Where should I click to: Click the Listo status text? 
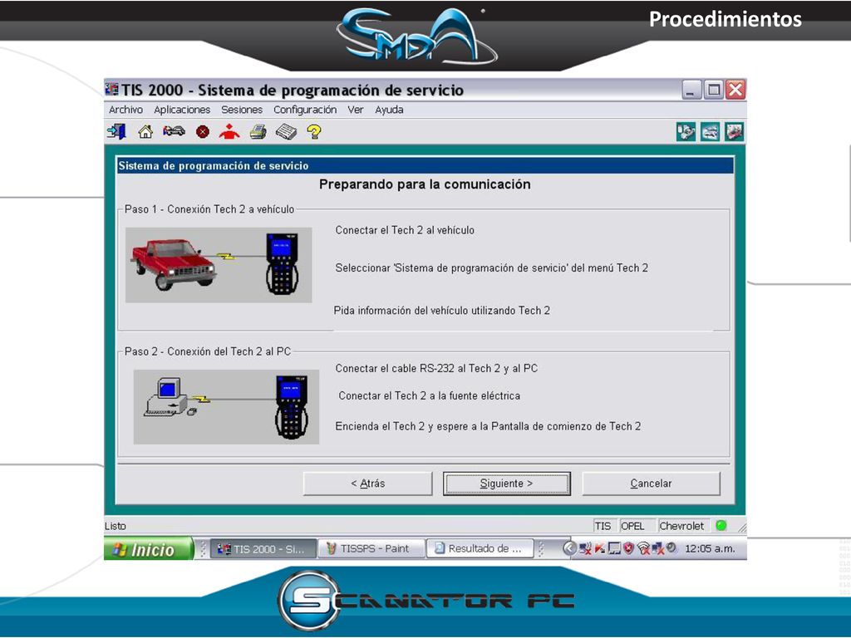coord(115,526)
